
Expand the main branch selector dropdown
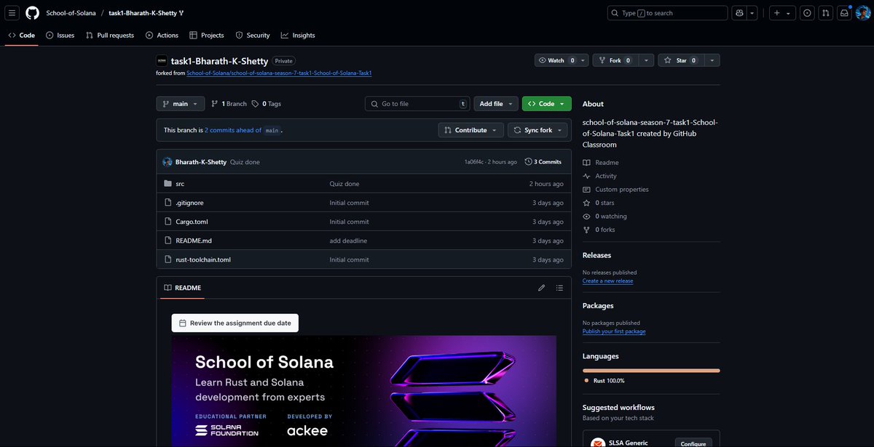(x=180, y=104)
